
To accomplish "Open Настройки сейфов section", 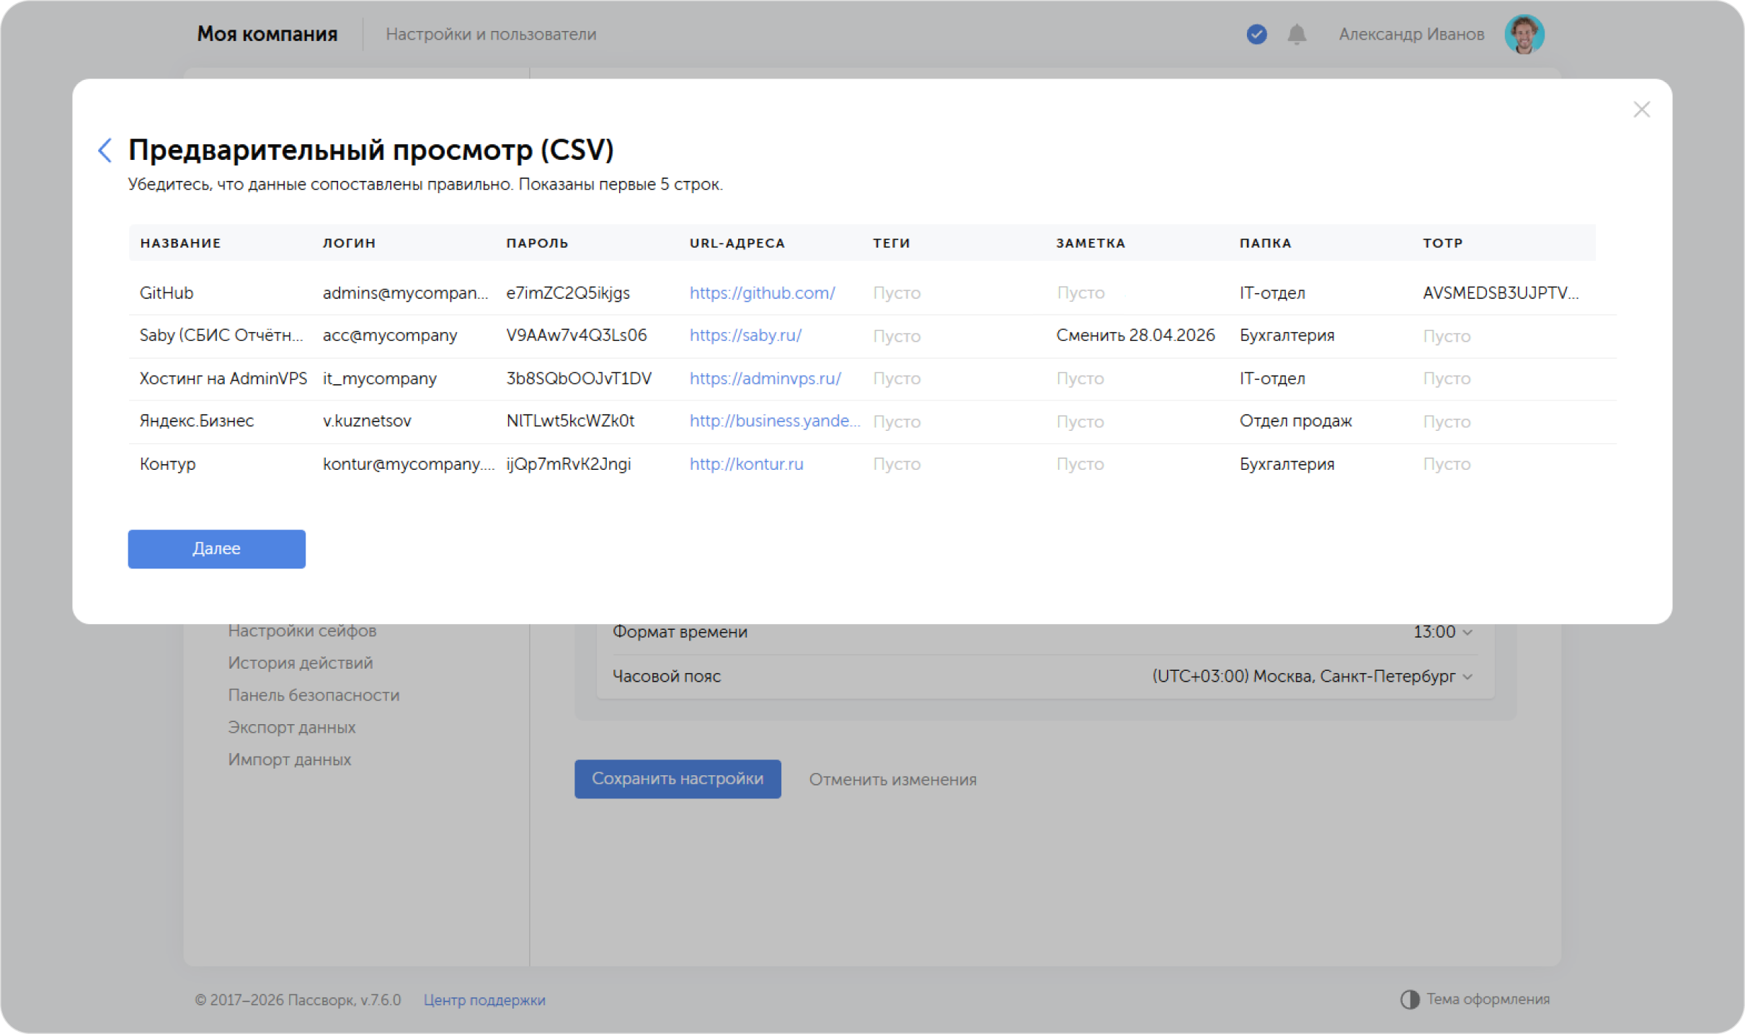I will click(302, 630).
